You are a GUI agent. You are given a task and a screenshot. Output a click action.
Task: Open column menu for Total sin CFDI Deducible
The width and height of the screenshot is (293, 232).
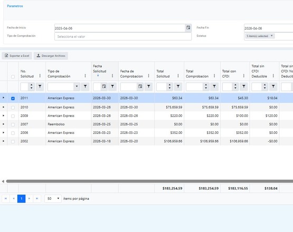coord(273,75)
